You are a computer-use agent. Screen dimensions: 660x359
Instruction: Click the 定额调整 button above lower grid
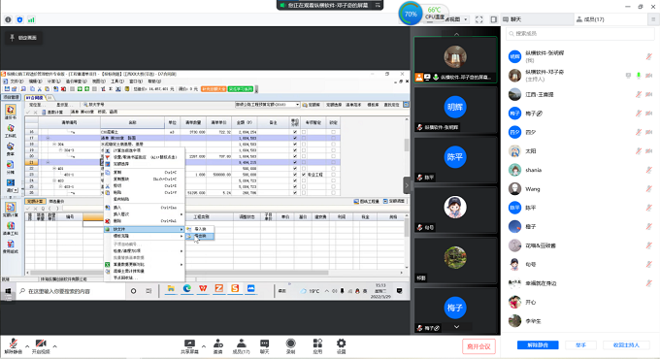(394, 201)
